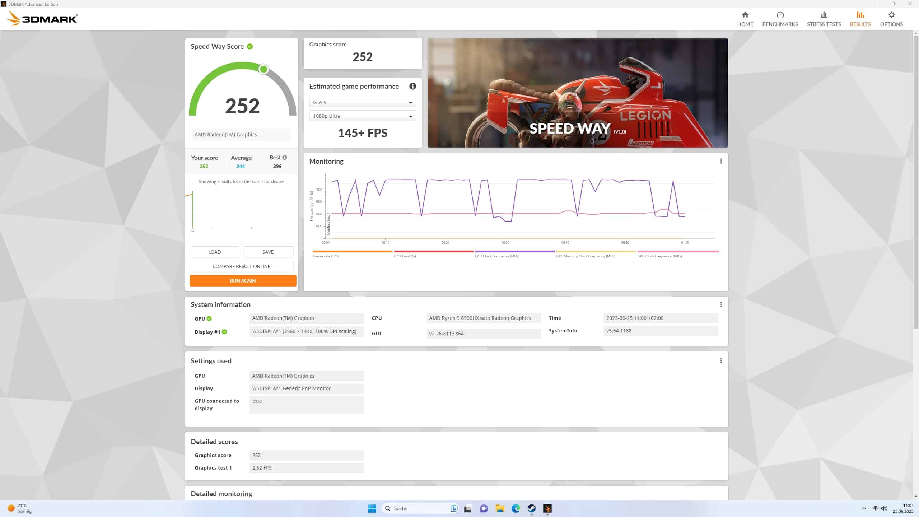The image size is (919, 517).
Task: Click Compare Result Online button
Action: pyautogui.click(x=241, y=266)
